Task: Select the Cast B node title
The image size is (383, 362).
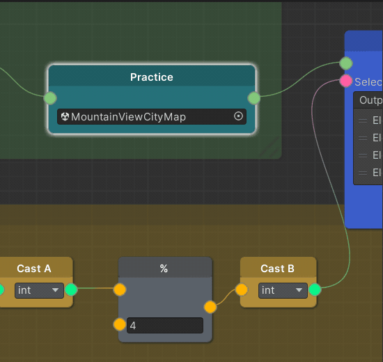Action: point(277,269)
